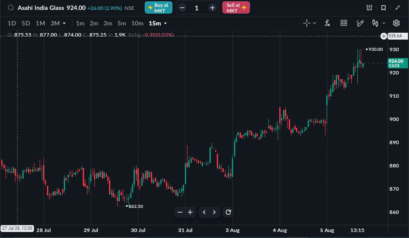This screenshot has width=409, height=238.
Task: Bookmark the stock to watchlist
Action: tap(384, 8)
